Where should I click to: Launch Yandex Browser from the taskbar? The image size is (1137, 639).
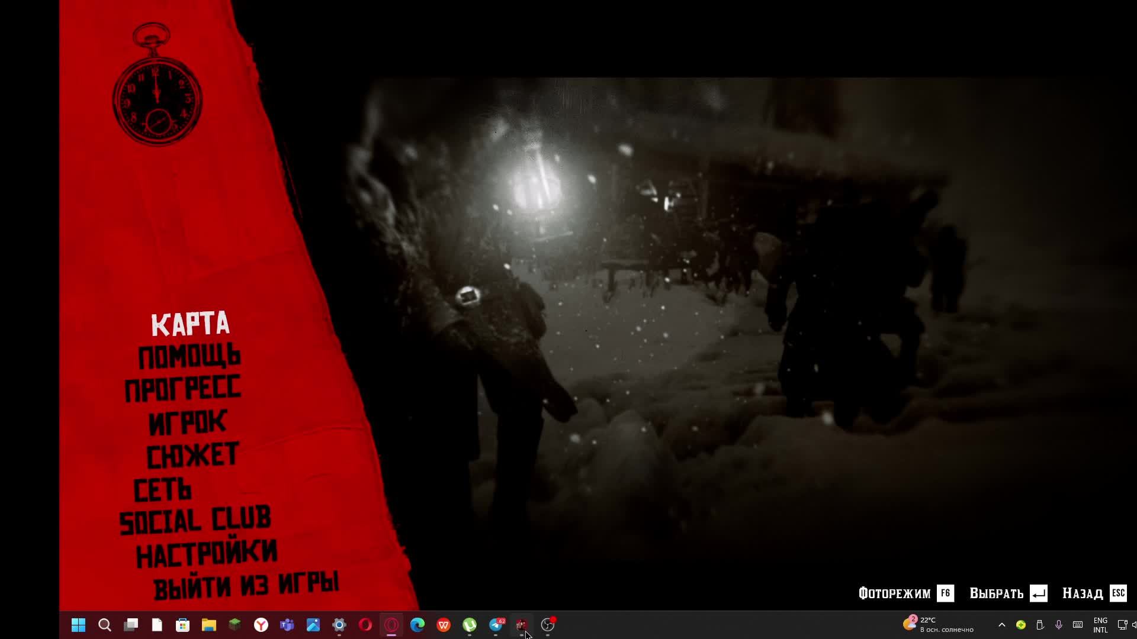(x=261, y=625)
